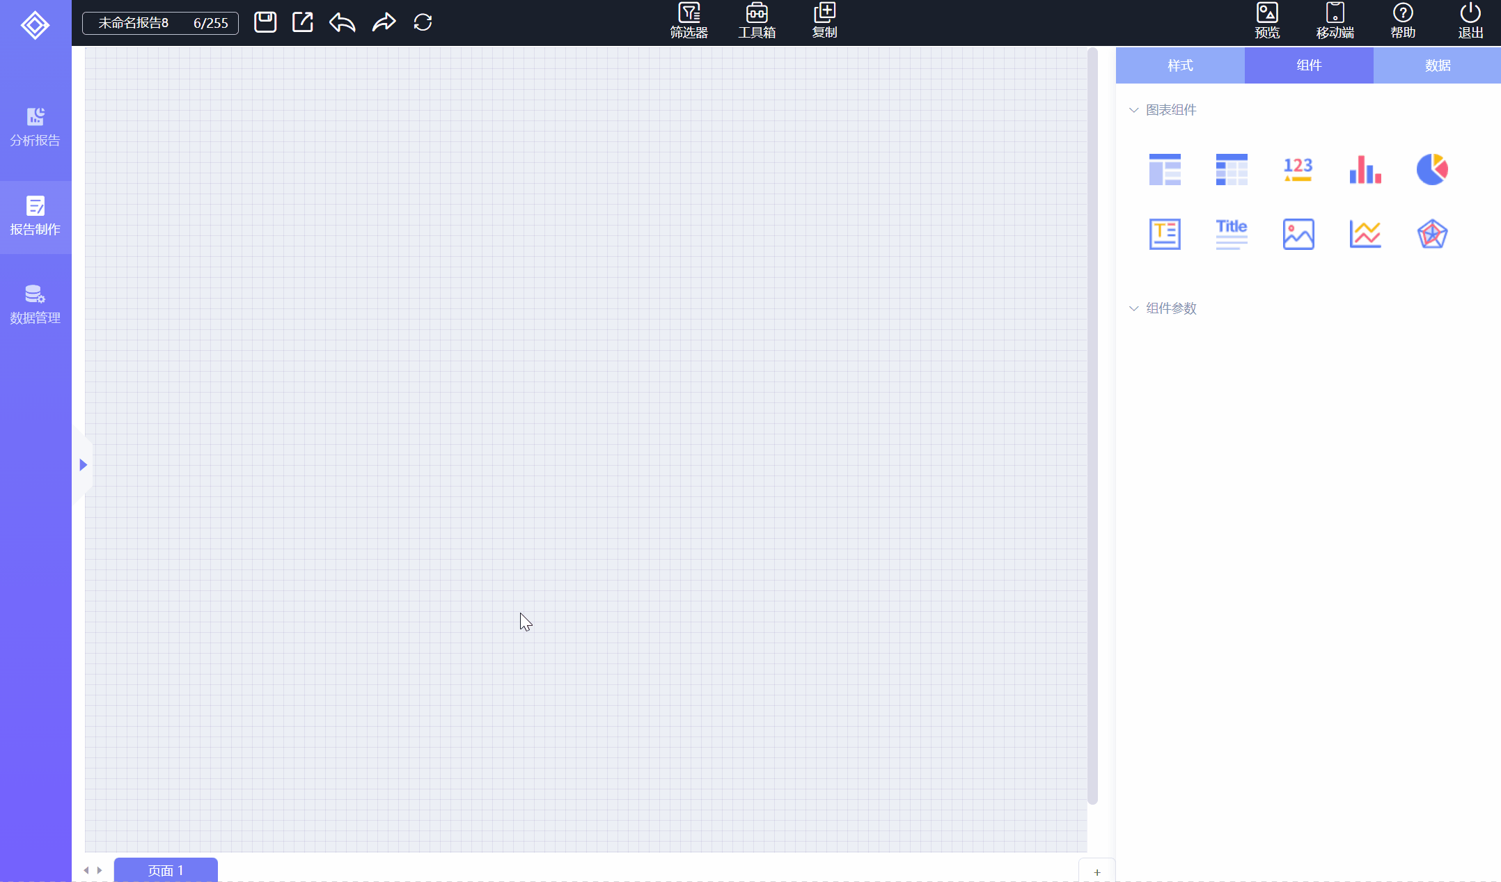Click the redo arrow
The image size is (1501, 882).
pyautogui.click(x=384, y=22)
